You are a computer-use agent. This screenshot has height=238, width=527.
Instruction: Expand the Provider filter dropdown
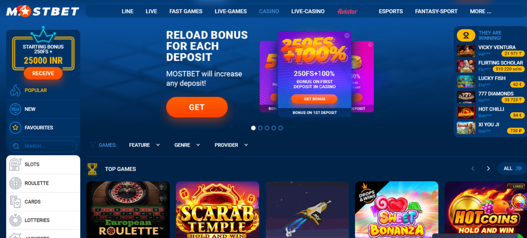coord(231,145)
